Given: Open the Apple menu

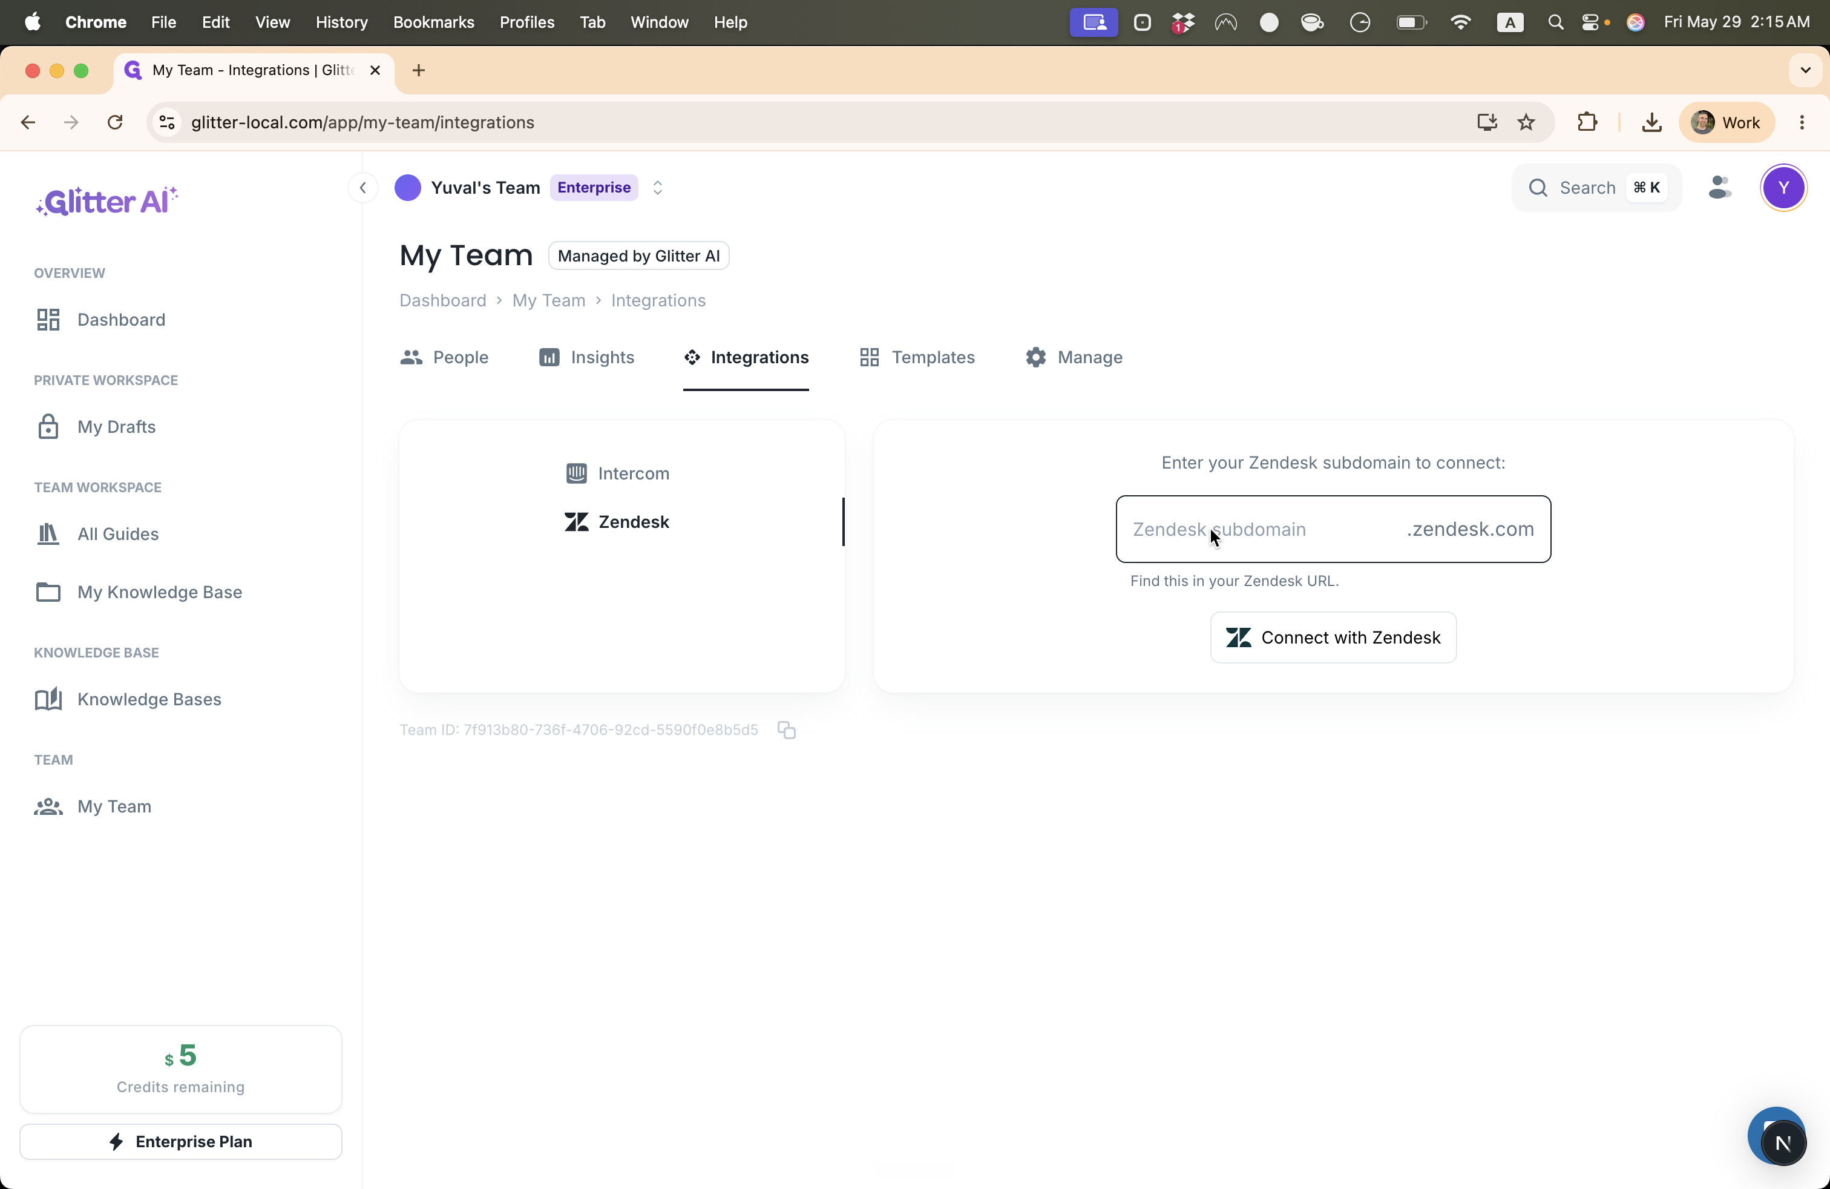Looking at the screenshot, I should coord(32,22).
